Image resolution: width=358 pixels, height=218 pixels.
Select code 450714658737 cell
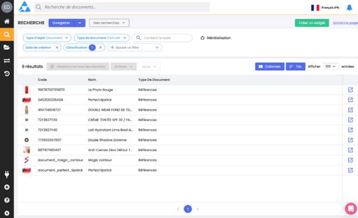(x=49, y=110)
